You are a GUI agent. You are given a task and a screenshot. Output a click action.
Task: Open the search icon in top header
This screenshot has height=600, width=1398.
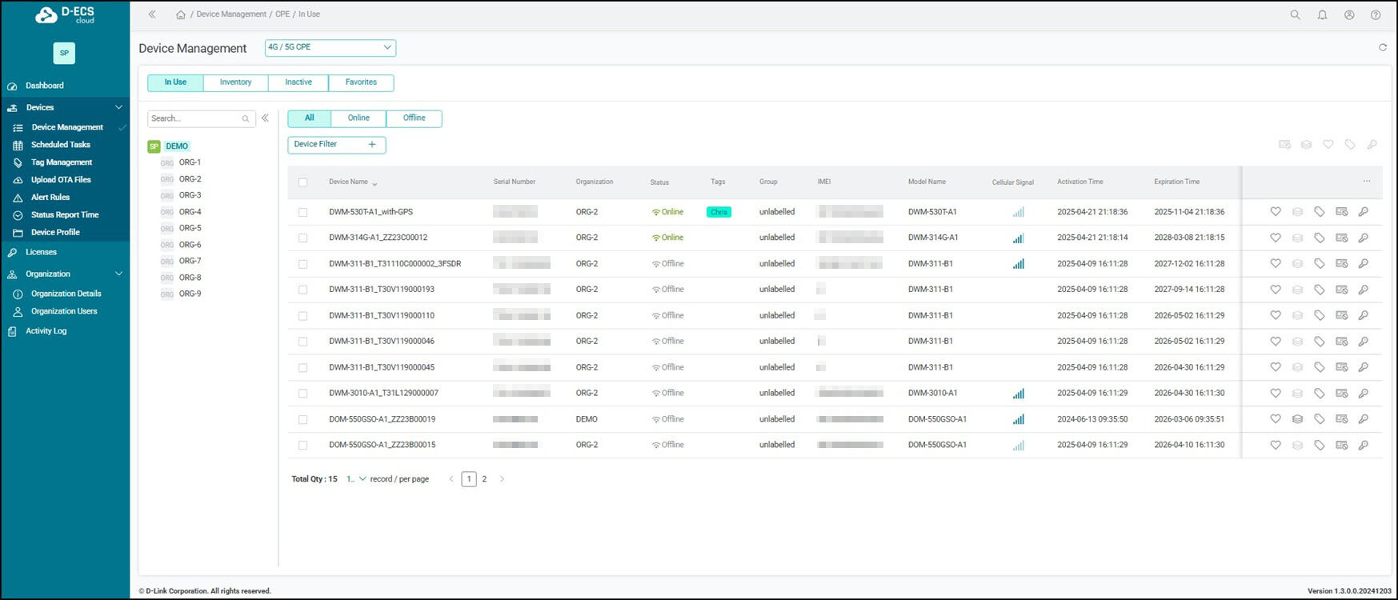point(1295,14)
